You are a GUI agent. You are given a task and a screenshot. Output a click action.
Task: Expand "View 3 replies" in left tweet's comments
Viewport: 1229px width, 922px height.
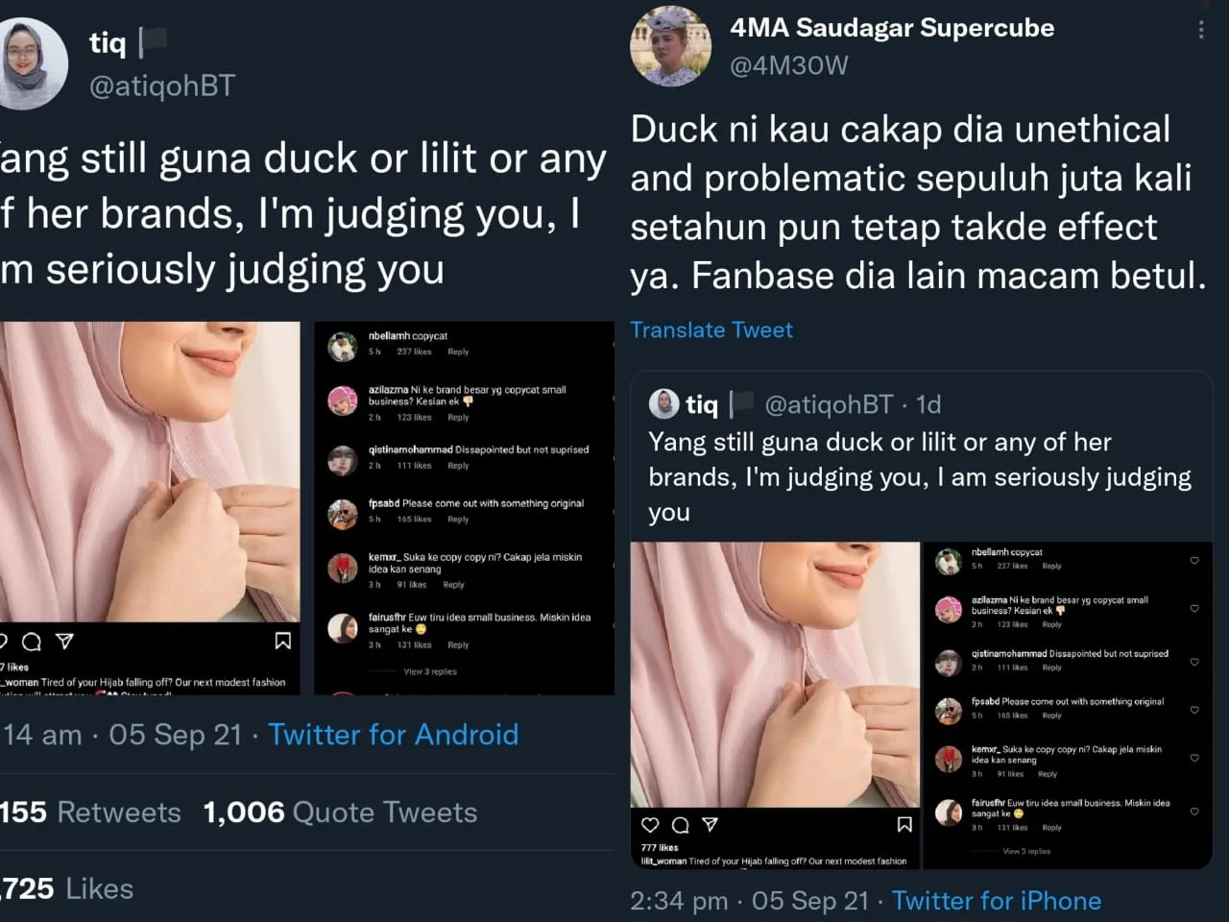tap(429, 671)
